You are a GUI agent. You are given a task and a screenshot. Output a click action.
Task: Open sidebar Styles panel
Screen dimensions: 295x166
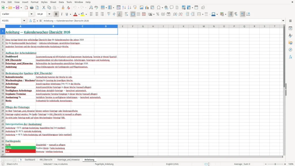(x=290, y=35)
